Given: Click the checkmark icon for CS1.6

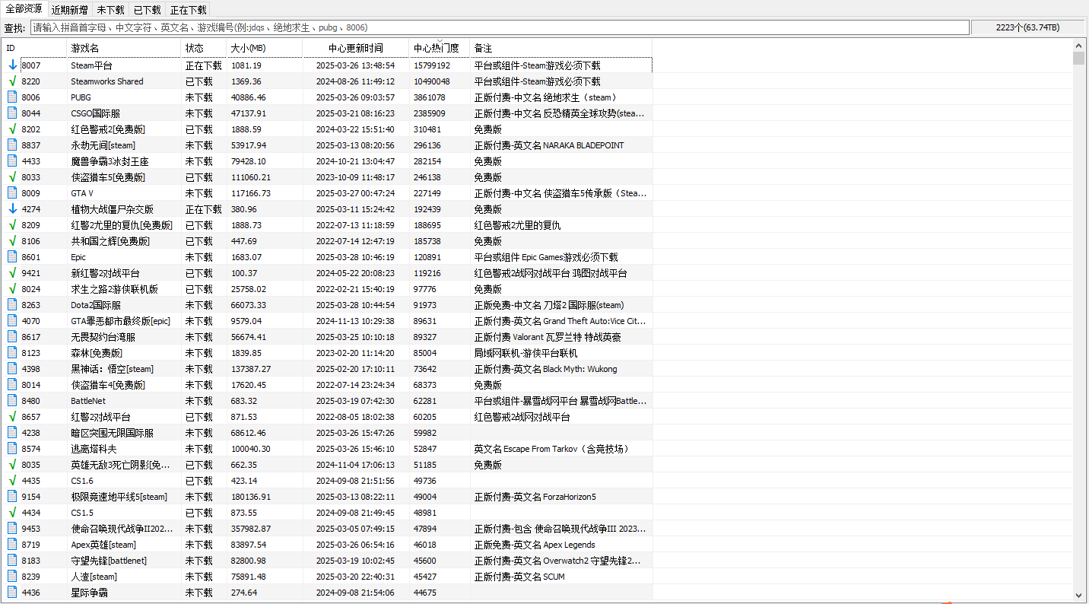Looking at the screenshot, I should tap(12, 481).
